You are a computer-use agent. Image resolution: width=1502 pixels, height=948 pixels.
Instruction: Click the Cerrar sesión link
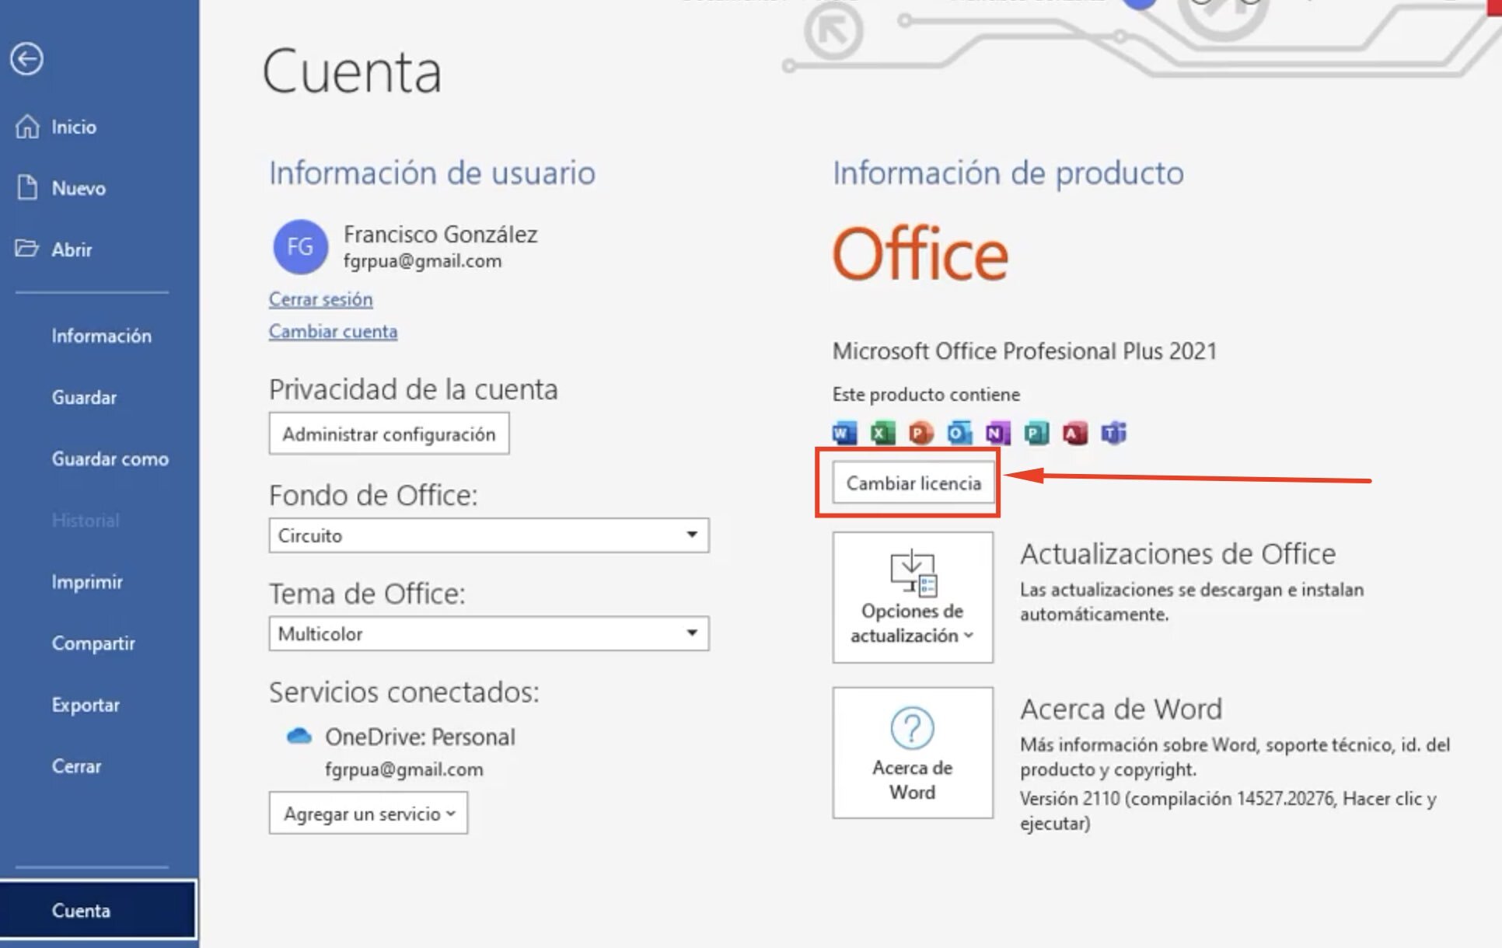pos(320,299)
